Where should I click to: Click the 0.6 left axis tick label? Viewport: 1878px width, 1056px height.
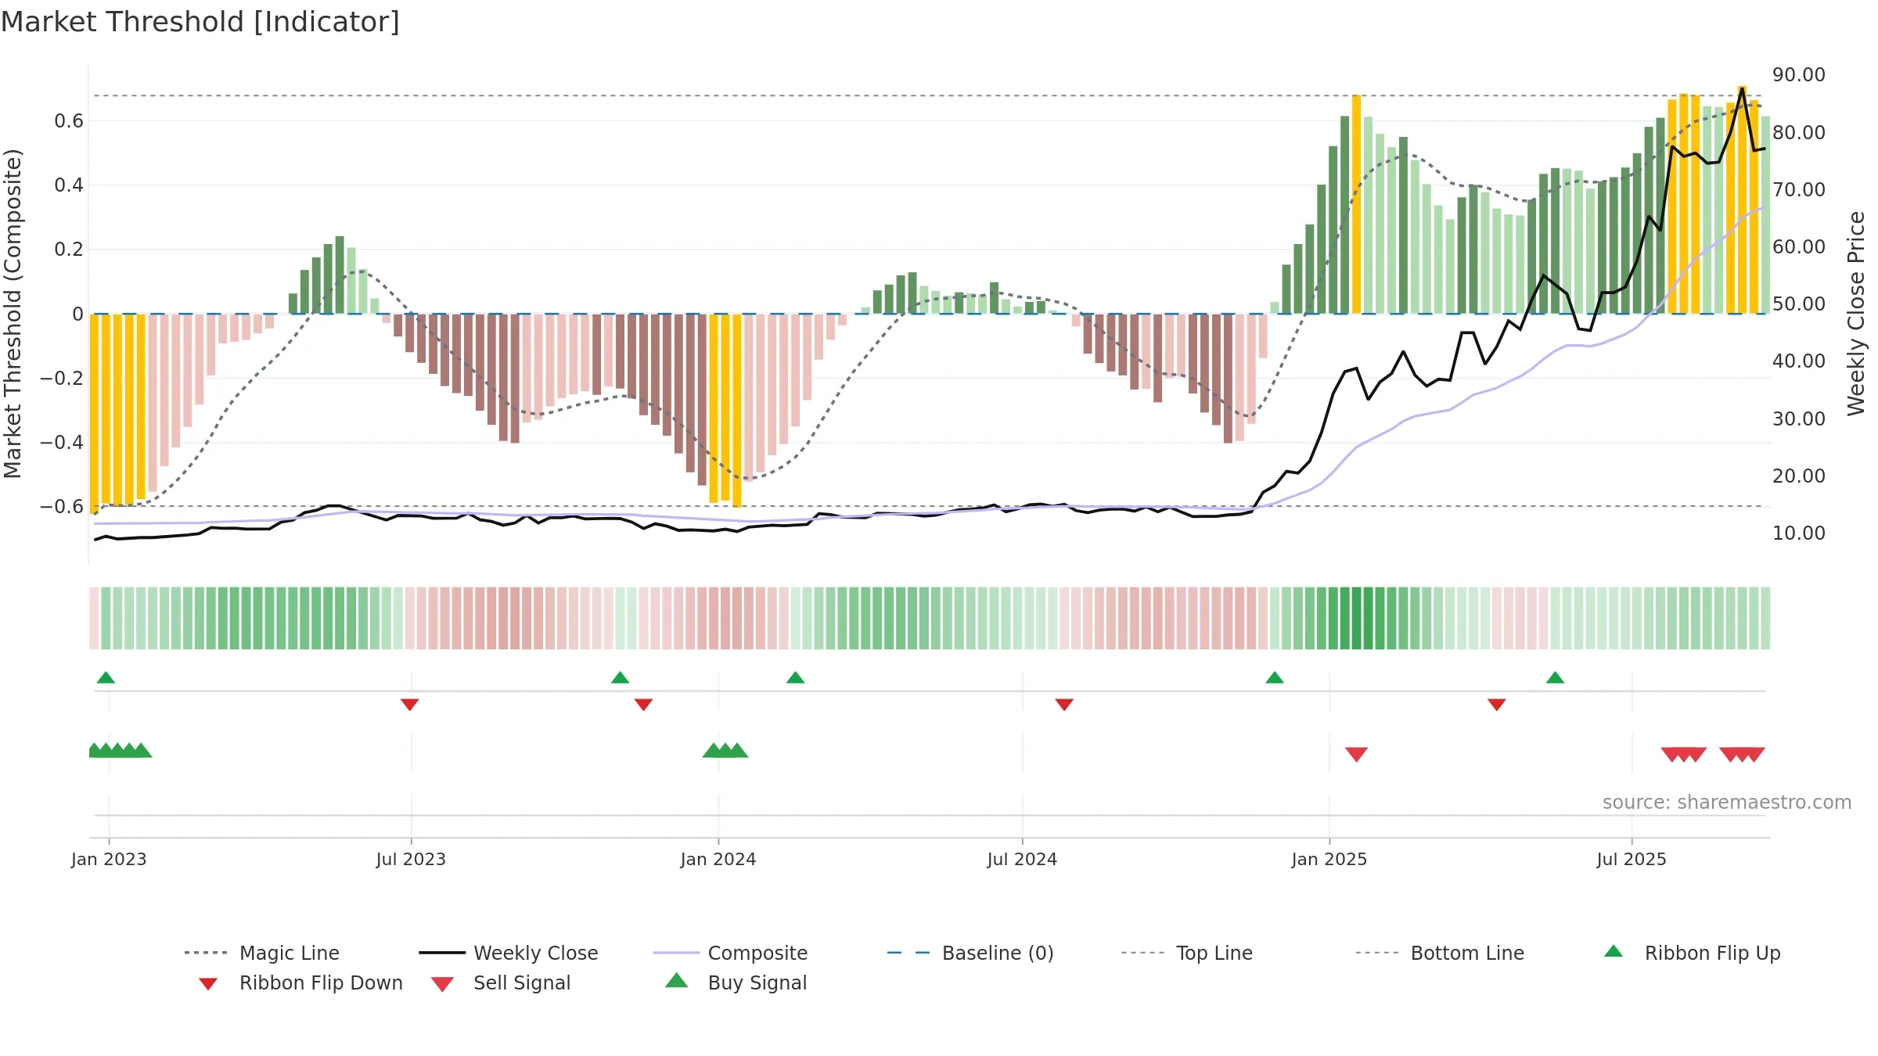click(x=69, y=120)
